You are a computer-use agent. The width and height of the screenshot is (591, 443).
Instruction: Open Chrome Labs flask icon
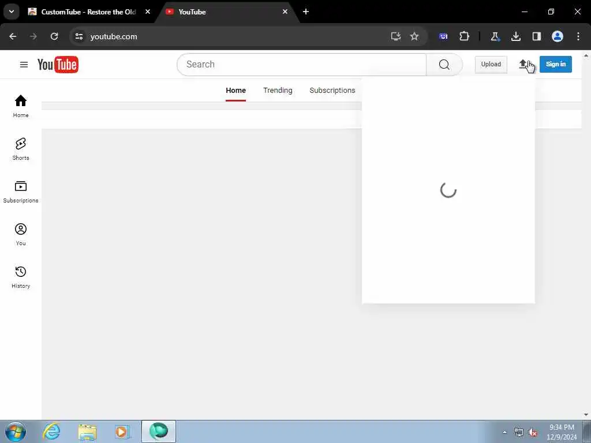tap(495, 36)
